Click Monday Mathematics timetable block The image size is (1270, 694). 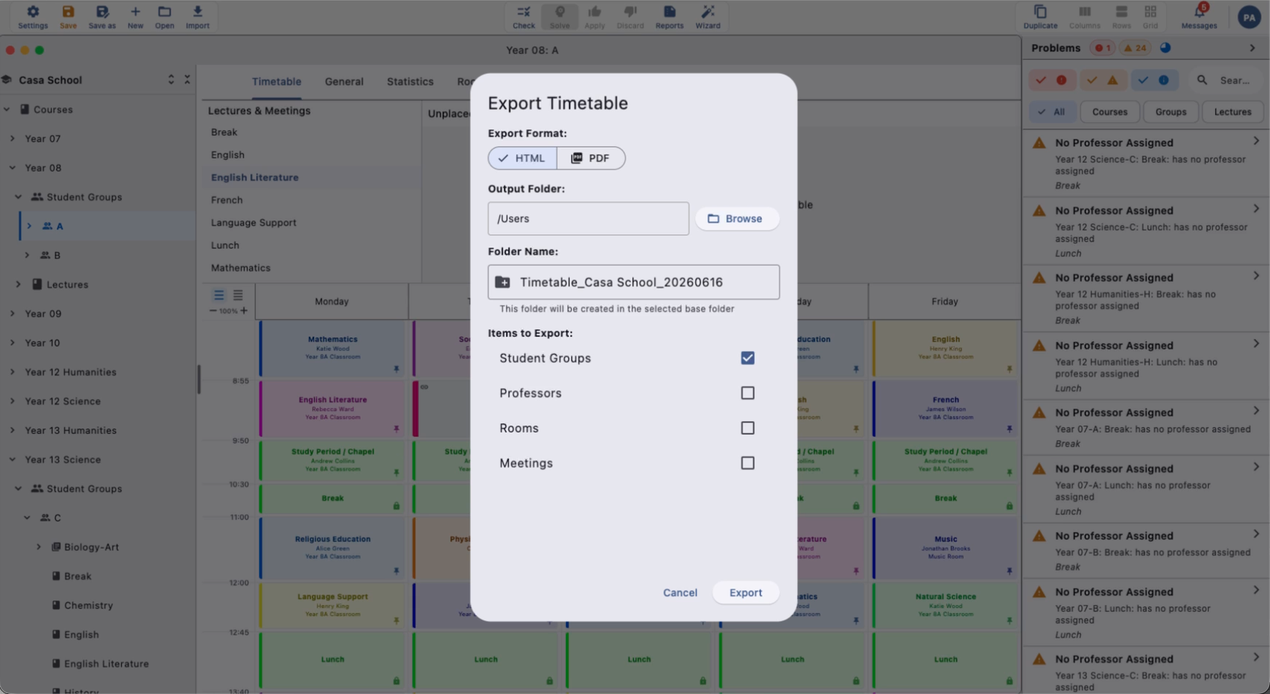tap(332, 349)
